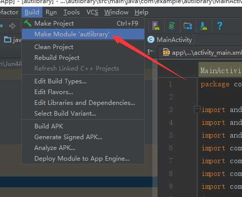The image size is (242, 197).
Task: Click the import keyword on line 9
Action: (x=213, y=187)
